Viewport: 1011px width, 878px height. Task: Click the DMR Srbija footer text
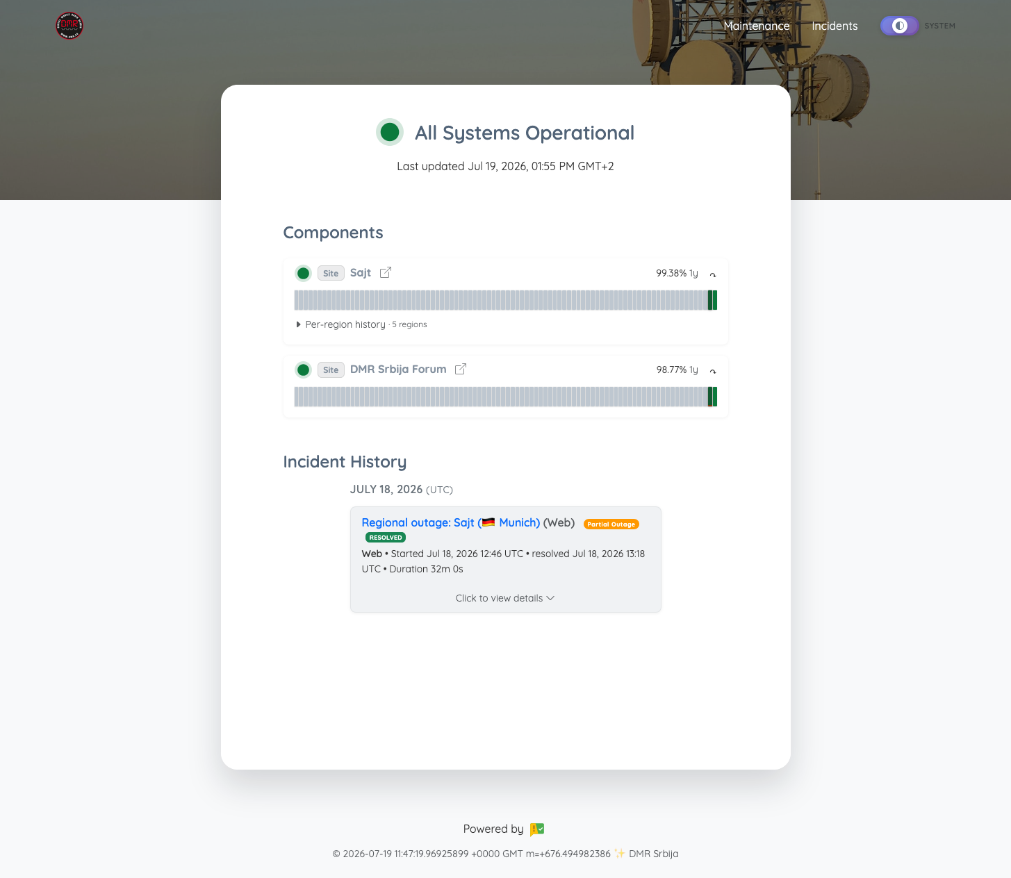(654, 854)
